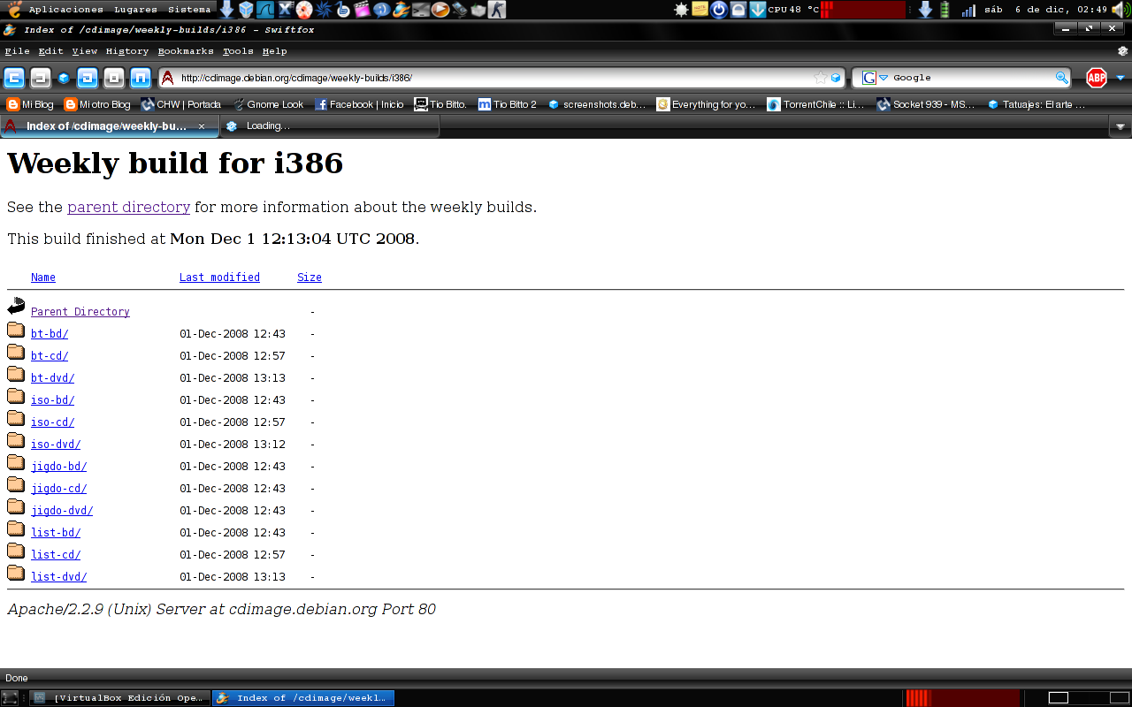Click the Stop loading toolbar button

point(113,78)
